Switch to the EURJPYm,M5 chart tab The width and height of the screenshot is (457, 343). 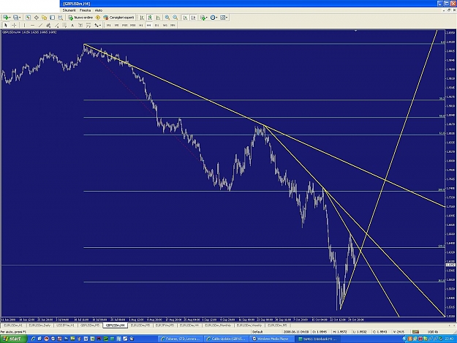click(165, 325)
